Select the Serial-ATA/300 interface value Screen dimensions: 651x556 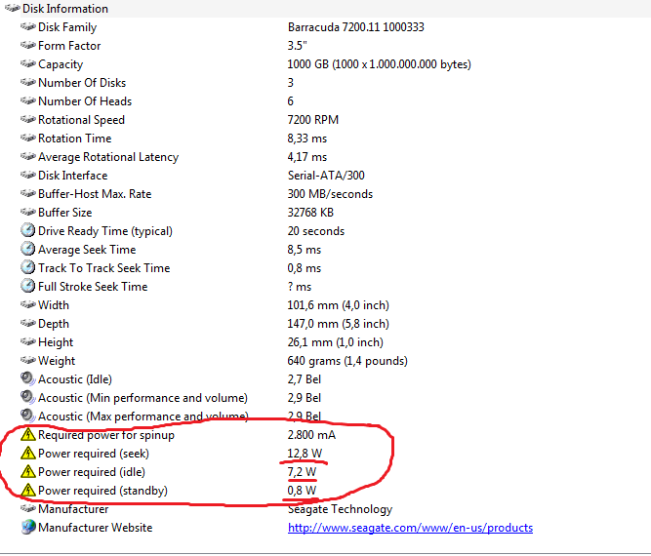[x=326, y=176]
